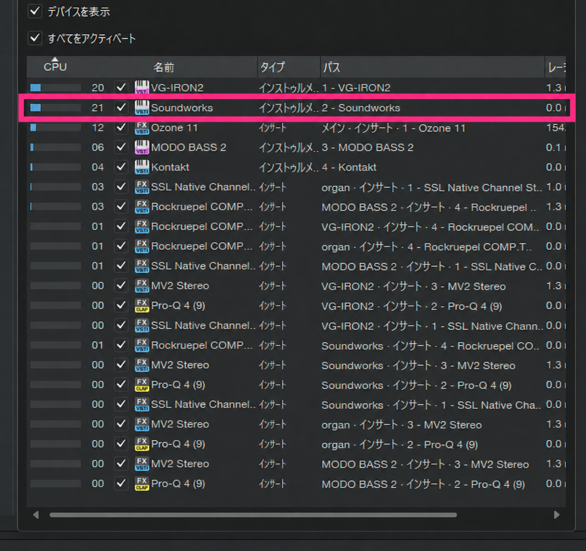Click the horizontal scrollbar left arrow

point(36,515)
